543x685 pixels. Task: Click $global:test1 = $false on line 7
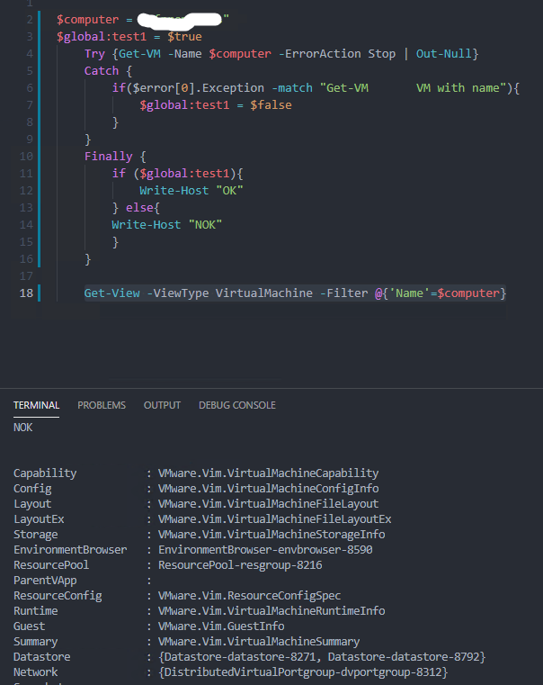216,104
